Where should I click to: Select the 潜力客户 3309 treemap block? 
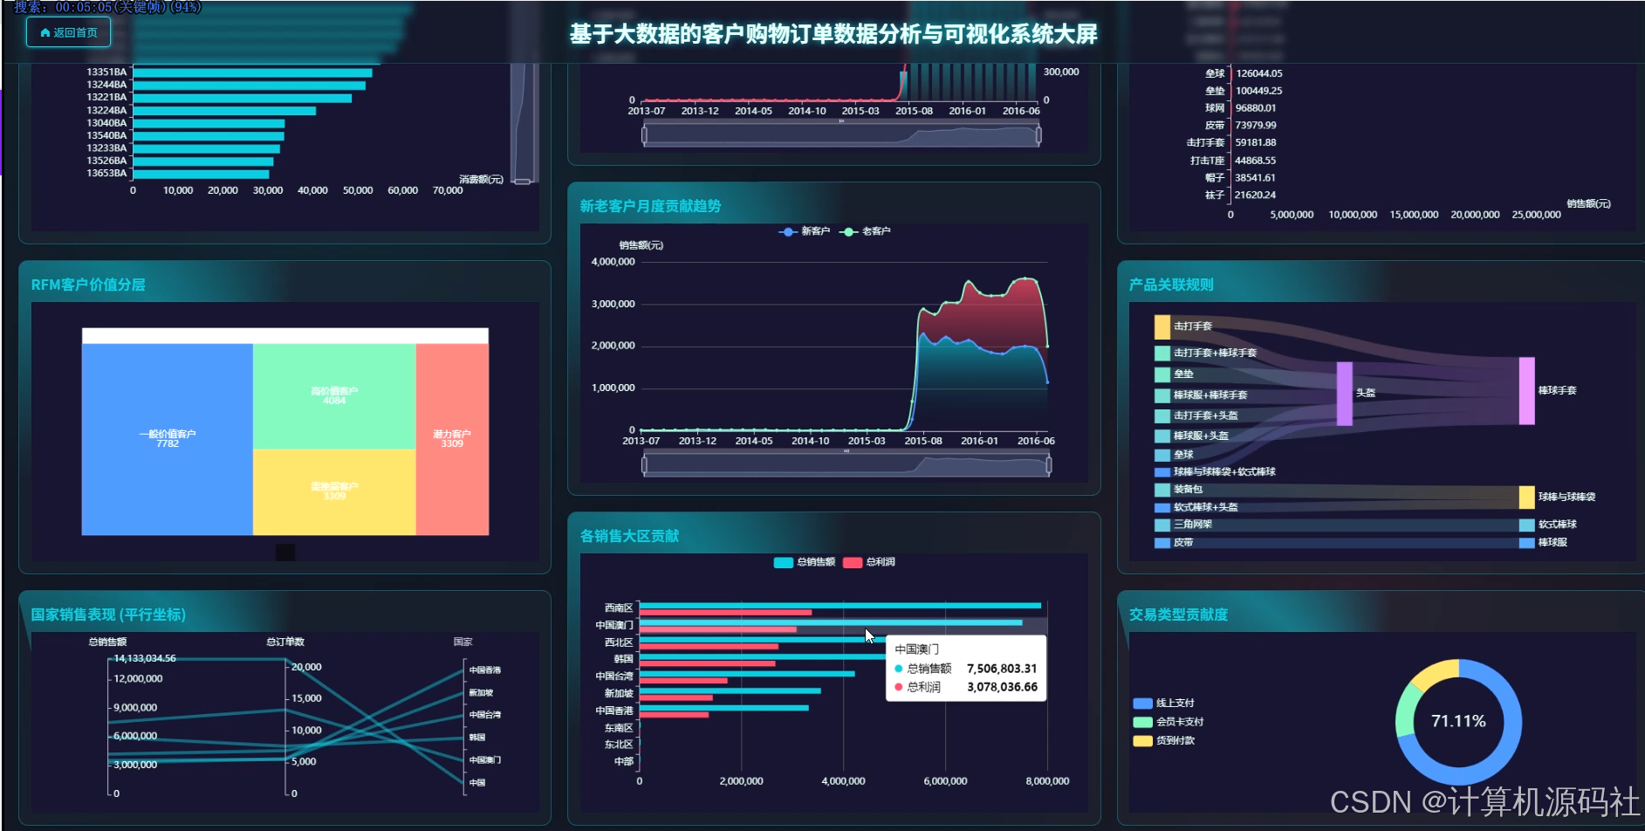point(452,439)
